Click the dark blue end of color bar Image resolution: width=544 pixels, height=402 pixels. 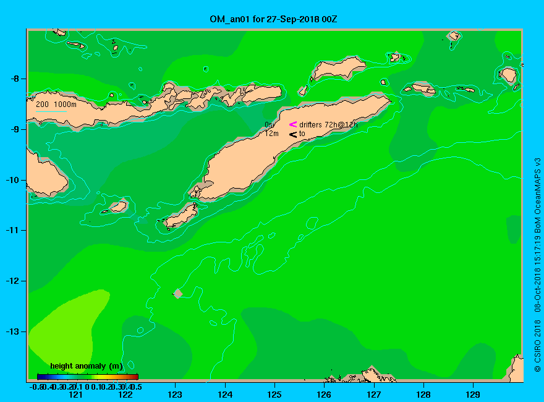[x=41, y=377]
